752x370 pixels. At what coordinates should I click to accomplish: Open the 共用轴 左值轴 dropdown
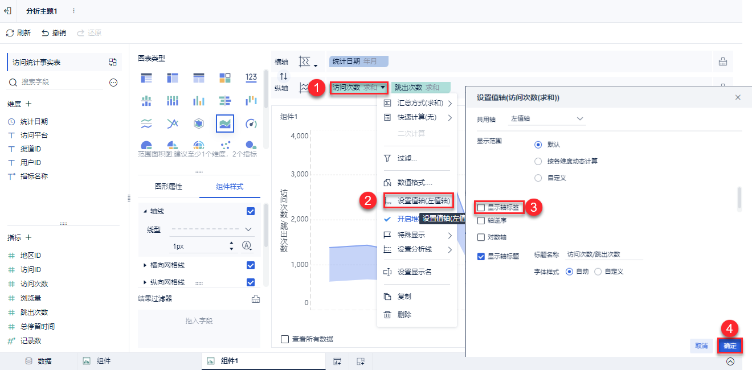547,119
